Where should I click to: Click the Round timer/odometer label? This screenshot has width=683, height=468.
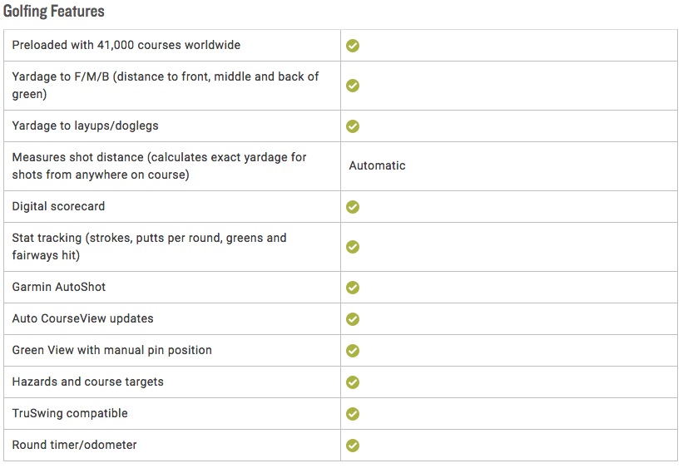pos(75,445)
